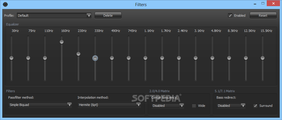Click the 30Hz equalizer slider handle
This screenshot has width=282, height=120.
pos(11,58)
